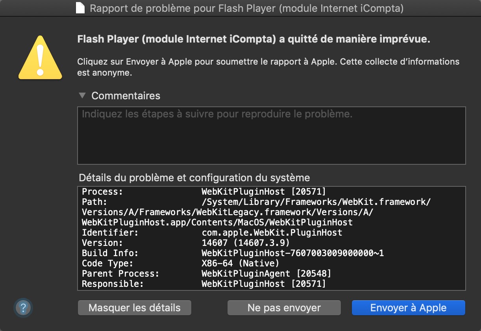Click the Rapport de problème window title
Viewport: 481px width, 331px height.
[247, 8]
